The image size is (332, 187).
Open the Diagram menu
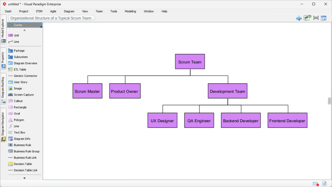(x=69, y=11)
